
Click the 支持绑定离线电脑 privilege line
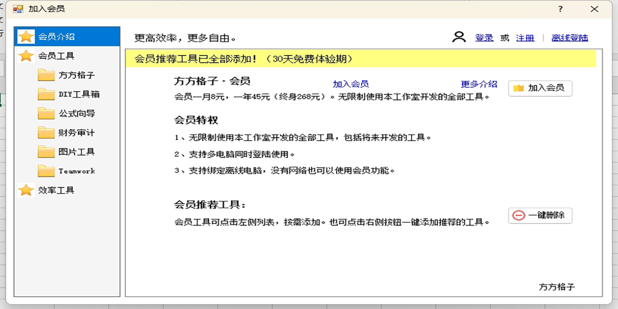coord(285,170)
